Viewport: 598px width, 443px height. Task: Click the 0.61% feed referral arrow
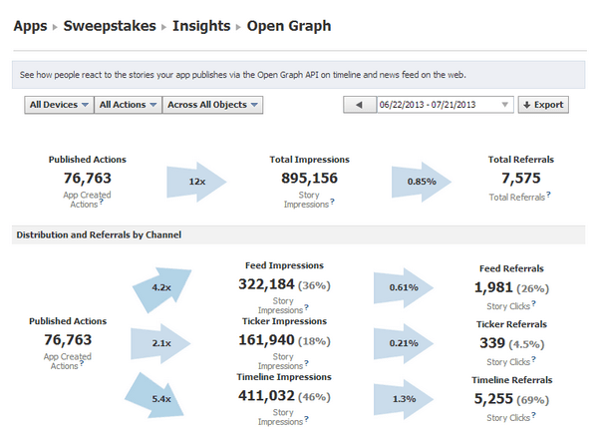coord(403,287)
